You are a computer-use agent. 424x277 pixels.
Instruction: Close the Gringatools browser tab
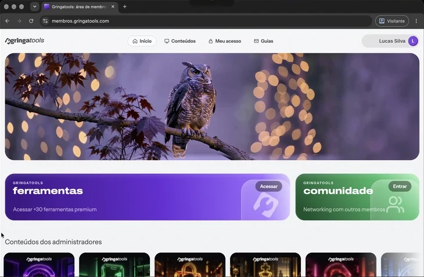coord(113,6)
